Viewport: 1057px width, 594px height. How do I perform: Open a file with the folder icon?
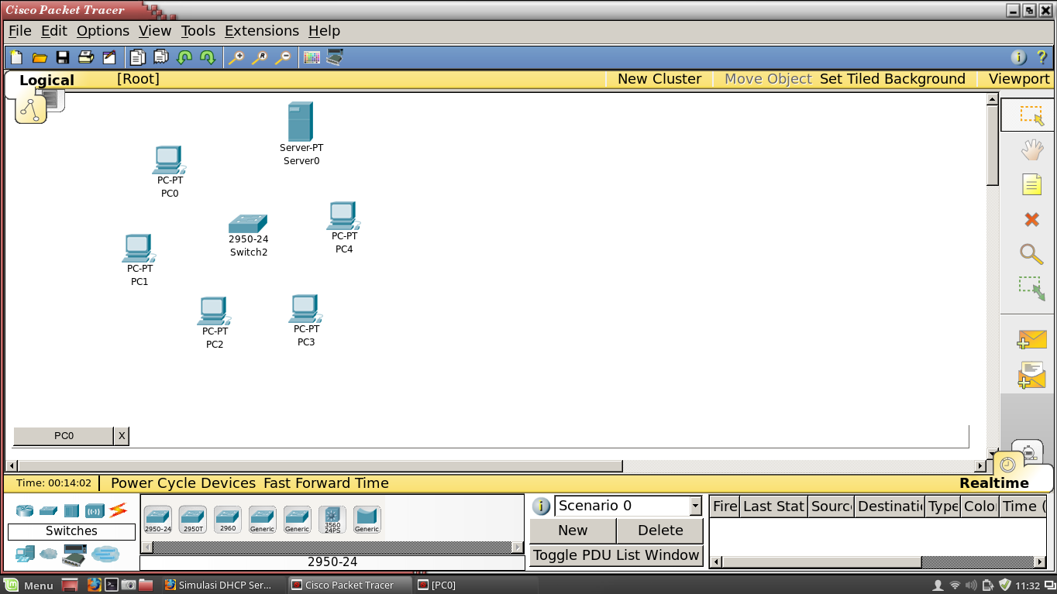click(40, 57)
